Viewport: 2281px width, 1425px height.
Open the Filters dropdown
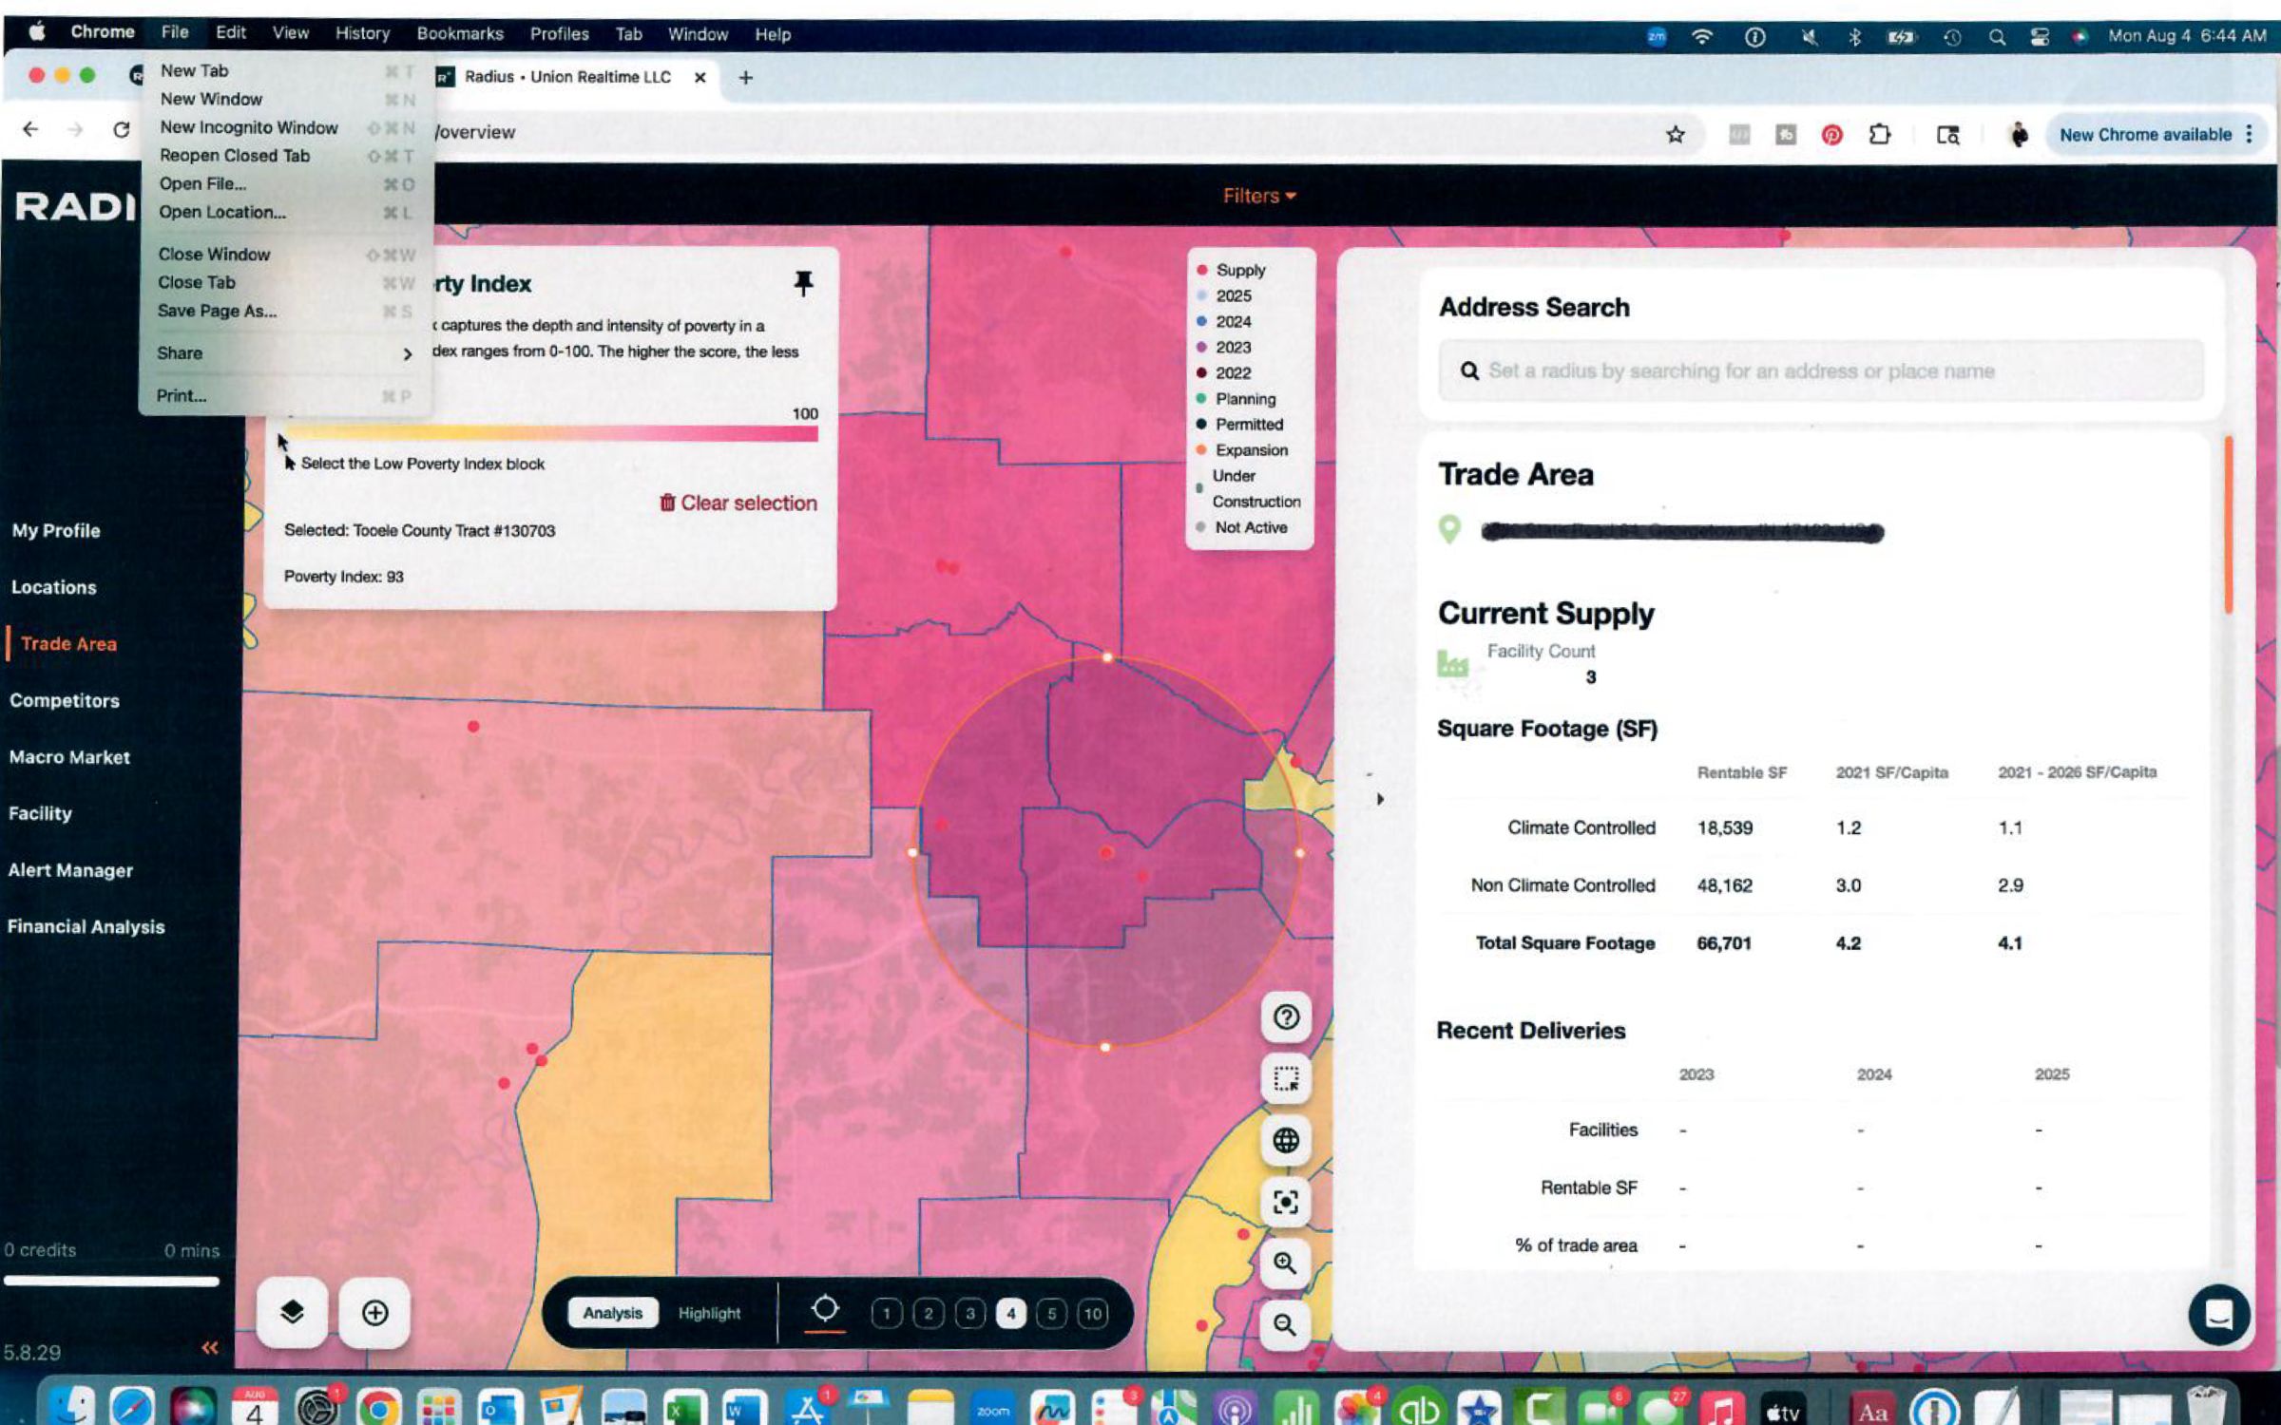coord(1258,196)
